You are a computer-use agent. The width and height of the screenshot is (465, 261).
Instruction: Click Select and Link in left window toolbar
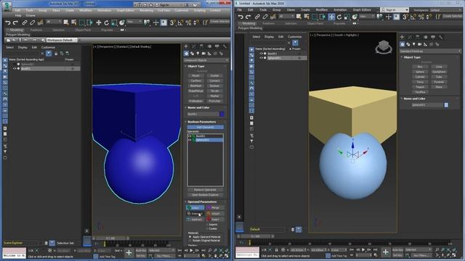[x=25, y=22]
